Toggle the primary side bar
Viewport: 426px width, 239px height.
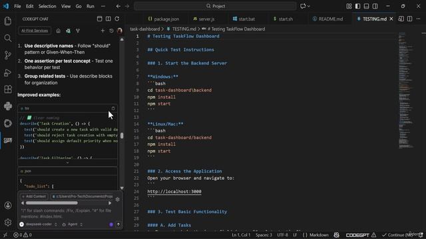pos(358,6)
